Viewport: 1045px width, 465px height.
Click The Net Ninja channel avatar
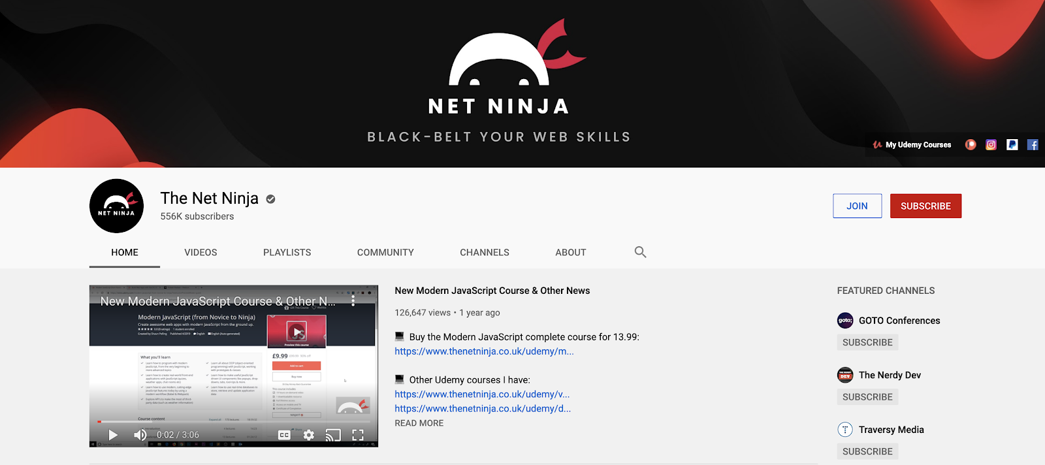coord(116,206)
